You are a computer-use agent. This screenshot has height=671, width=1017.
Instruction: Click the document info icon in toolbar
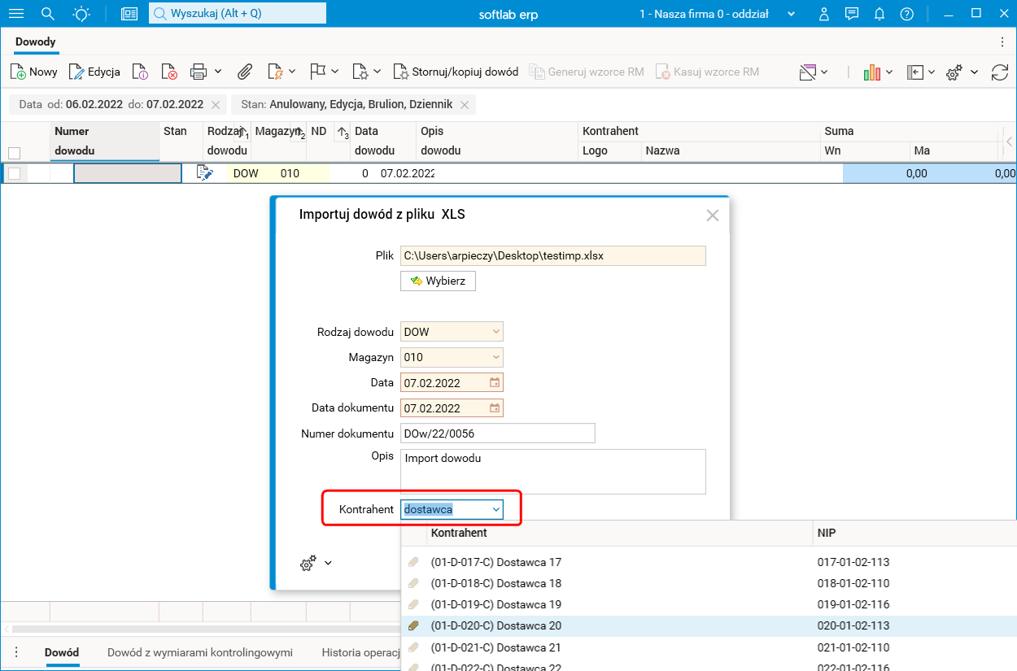(x=140, y=72)
